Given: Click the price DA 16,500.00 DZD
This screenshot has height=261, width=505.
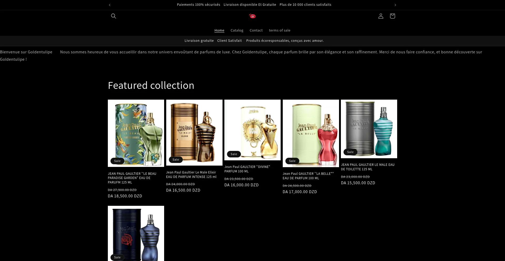Looking at the screenshot, I should [183, 190].
